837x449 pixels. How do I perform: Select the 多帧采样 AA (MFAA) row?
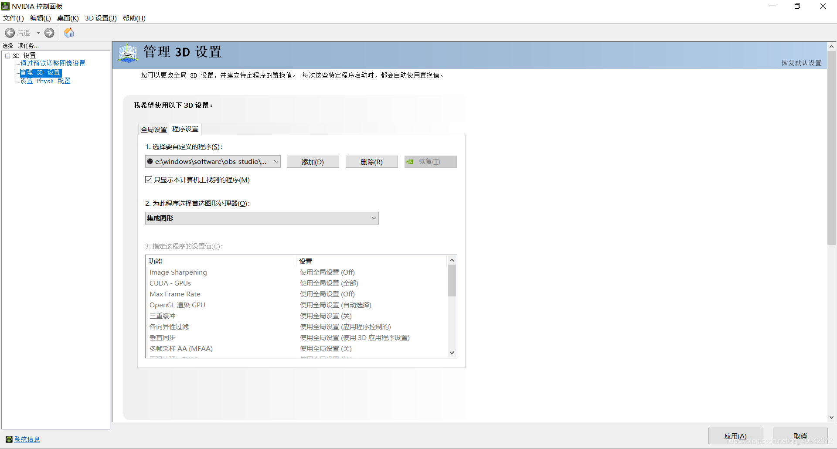296,349
